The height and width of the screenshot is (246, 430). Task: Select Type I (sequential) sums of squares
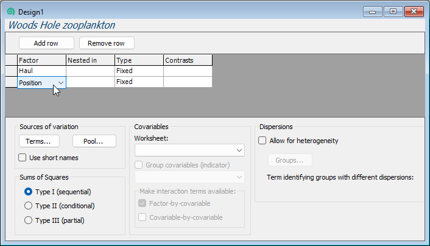[x=28, y=191]
